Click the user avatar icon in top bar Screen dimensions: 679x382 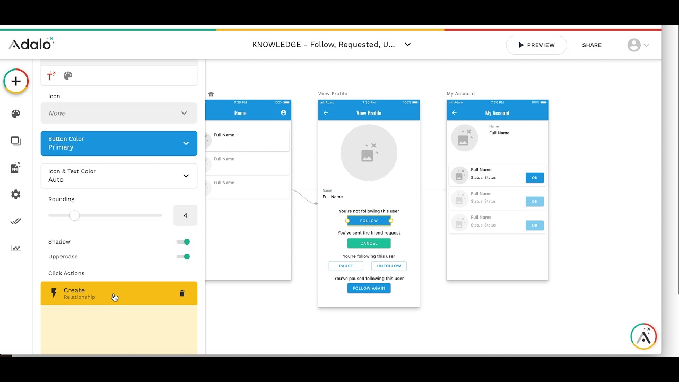coord(634,45)
